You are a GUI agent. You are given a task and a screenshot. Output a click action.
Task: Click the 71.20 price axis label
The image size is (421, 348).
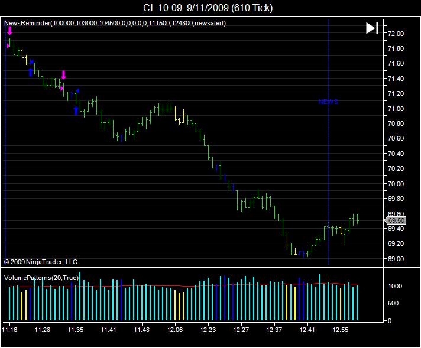(x=396, y=93)
